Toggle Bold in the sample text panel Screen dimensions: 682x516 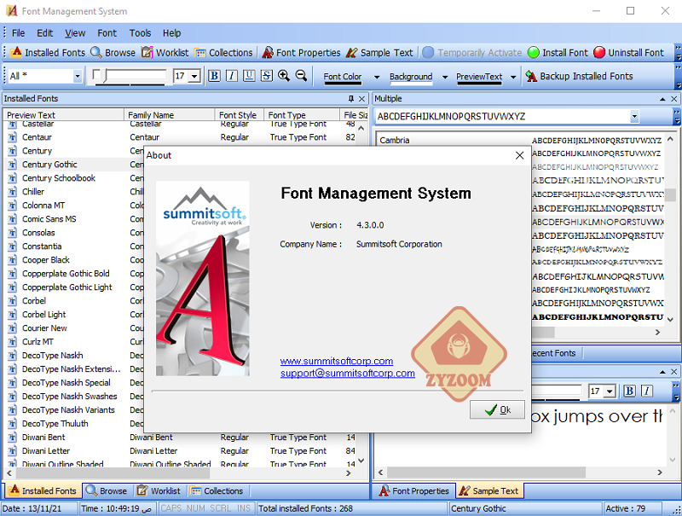tap(629, 391)
